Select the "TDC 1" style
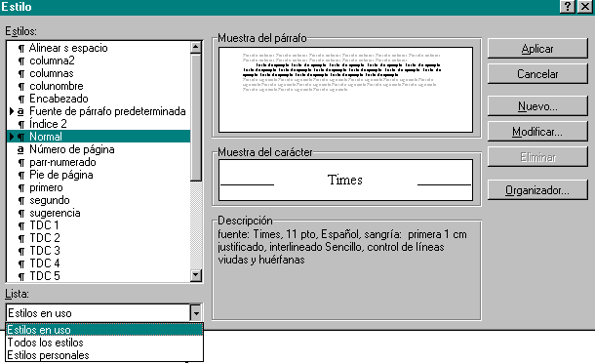This screenshot has height=364, width=595. (x=99, y=225)
